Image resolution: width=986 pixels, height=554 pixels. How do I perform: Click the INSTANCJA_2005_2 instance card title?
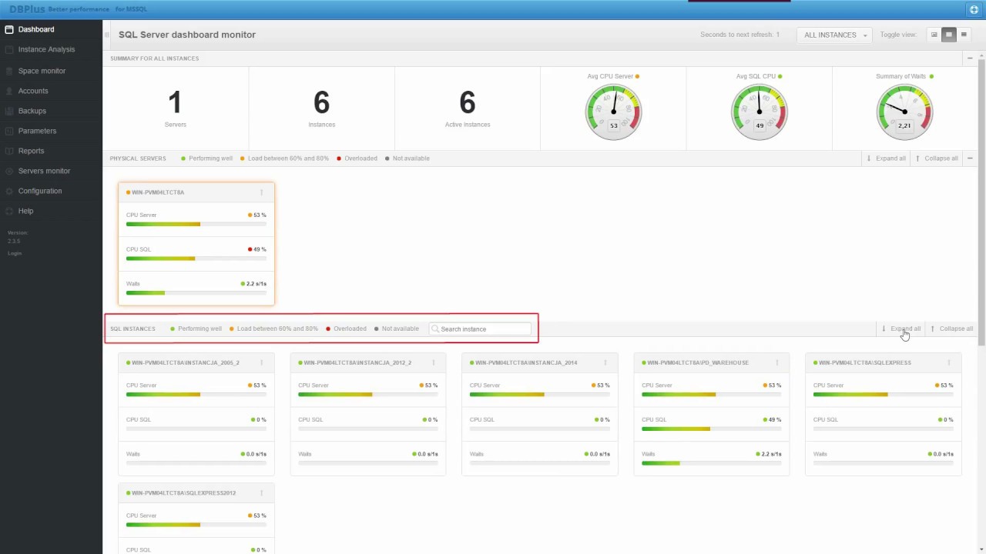186,362
